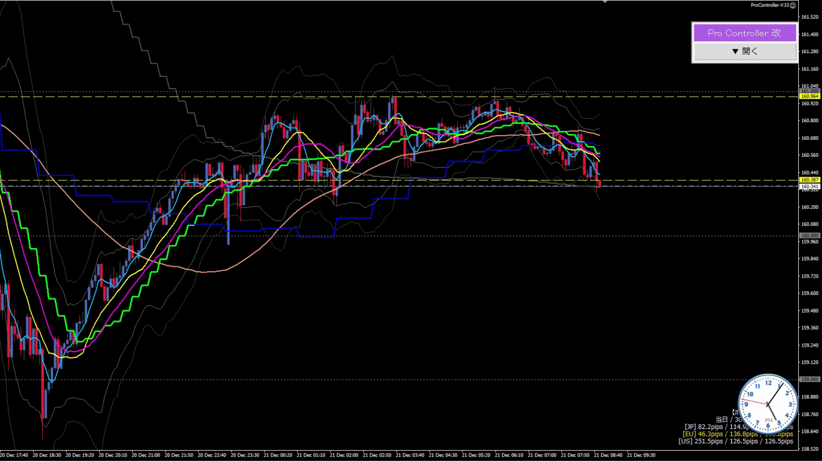This screenshot has width=822, height=462.
Task: Click the 159.240 price scale value
Action: coord(810,346)
